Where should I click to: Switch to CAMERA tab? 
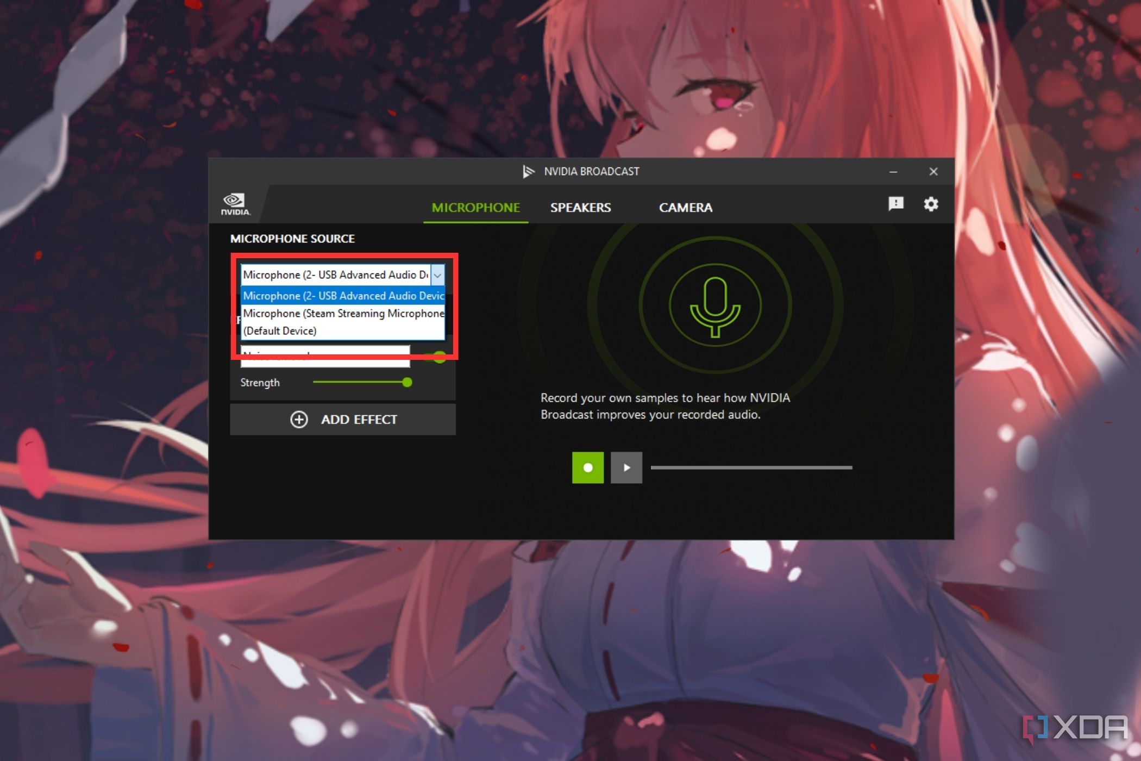click(685, 207)
